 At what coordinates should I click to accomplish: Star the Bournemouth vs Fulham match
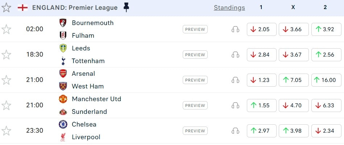click(6, 29)
